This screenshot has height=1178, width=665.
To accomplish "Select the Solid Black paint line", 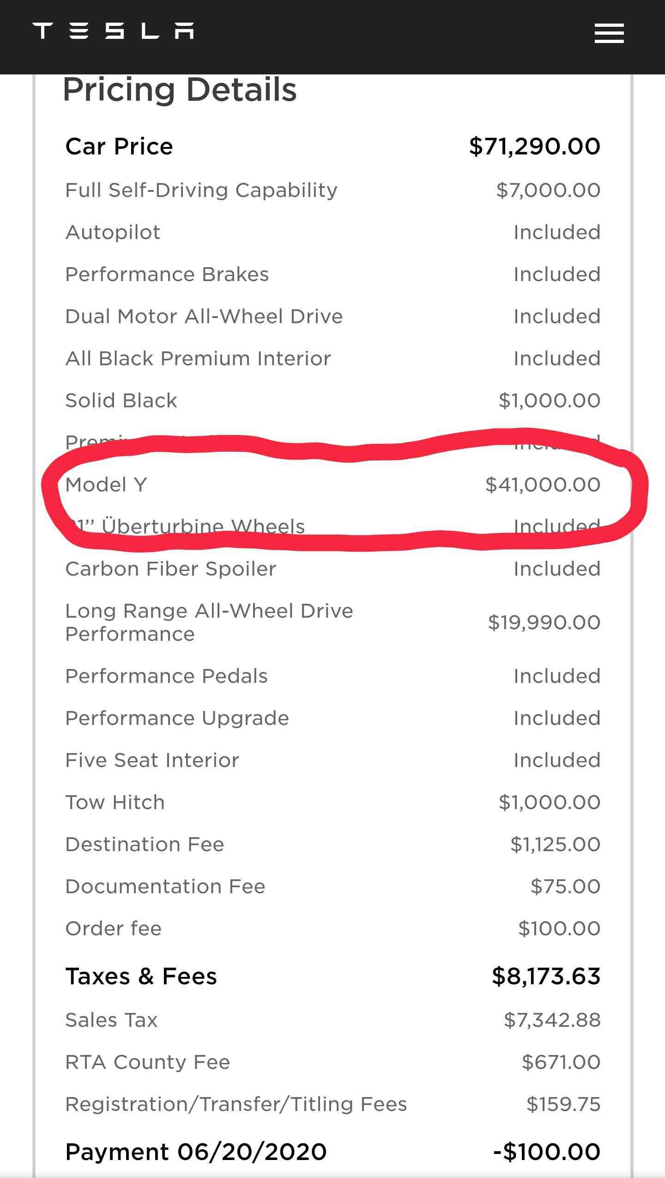I will click(x=332, y=400).
